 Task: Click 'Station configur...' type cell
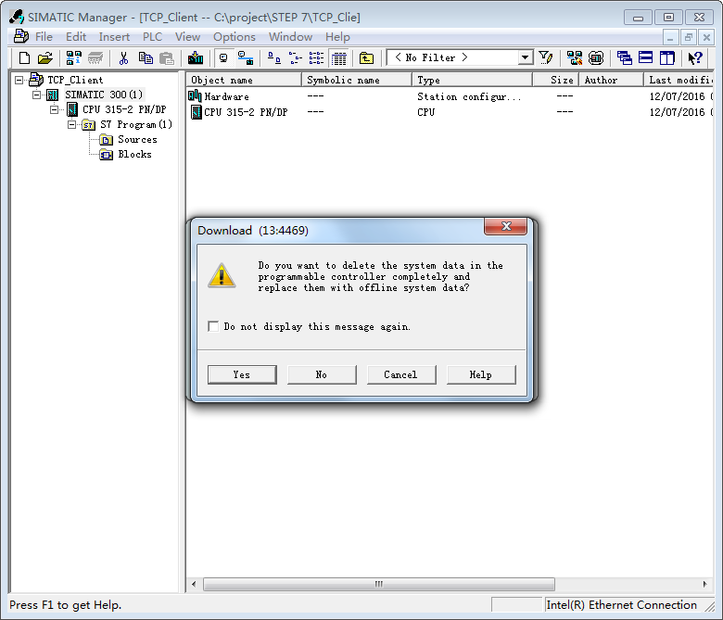[x=468, y=96]
